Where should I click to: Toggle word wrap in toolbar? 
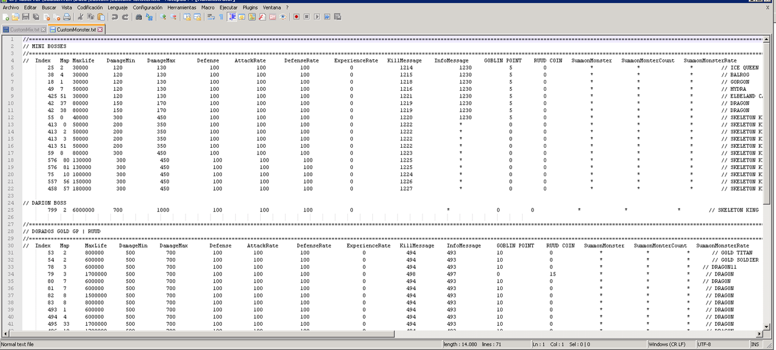point(211,17)
